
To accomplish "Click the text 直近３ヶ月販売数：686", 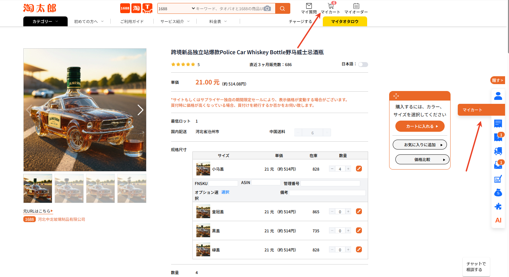I will pyautogui.click(x=271, y=65).
